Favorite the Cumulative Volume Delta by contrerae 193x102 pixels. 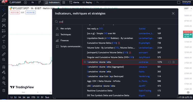[85, 62]
